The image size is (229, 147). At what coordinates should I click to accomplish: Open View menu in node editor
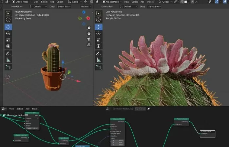[x=11, y=109]
